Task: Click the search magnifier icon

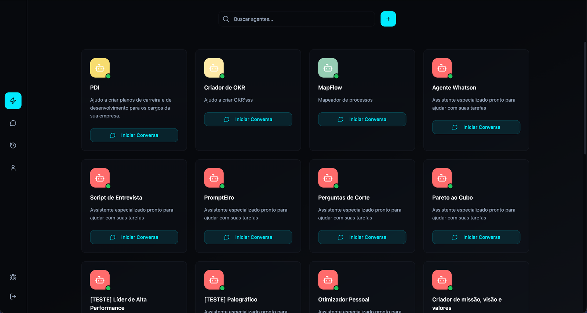Action: 226,19
